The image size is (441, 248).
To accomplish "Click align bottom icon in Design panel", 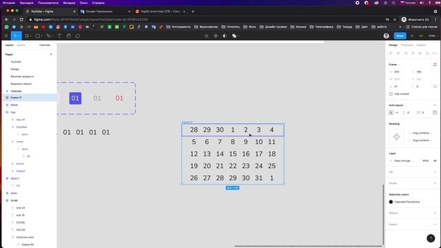I will [x=427, y=53].
